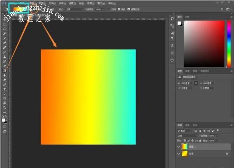
Task: Select the Rectangle shape tool
Action: tap(5, 99)
